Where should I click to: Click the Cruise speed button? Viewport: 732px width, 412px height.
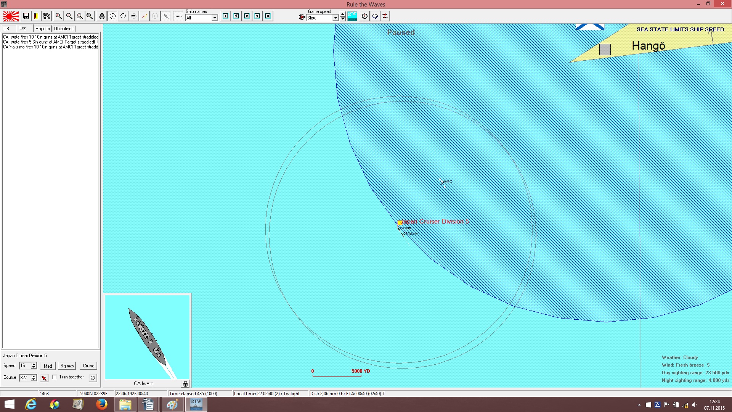click(x=88, y=366)
